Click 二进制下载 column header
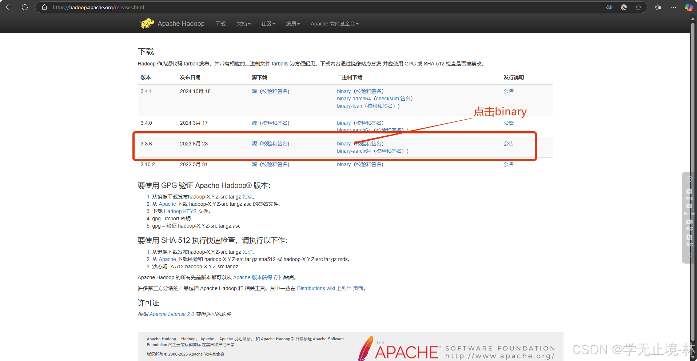The height and width of the screenshot is (361, 697). point(350,77)
